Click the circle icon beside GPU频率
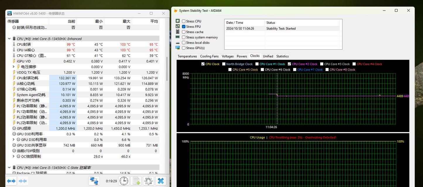The width and height of the screenshot is (423, 187). click(x=14, y=128)
